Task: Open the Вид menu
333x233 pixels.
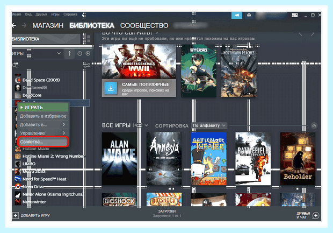Action: [28, 14]
